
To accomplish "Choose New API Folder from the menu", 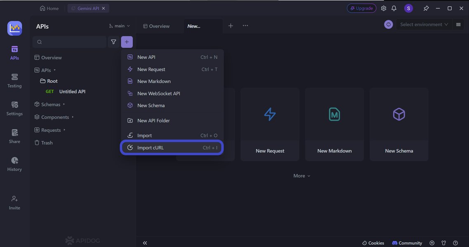I will point(172,121).
